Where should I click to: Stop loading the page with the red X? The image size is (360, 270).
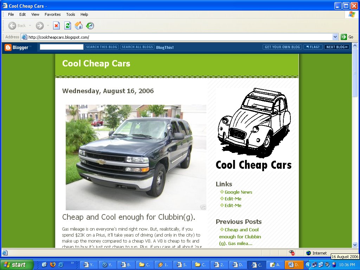click(56, 26)
